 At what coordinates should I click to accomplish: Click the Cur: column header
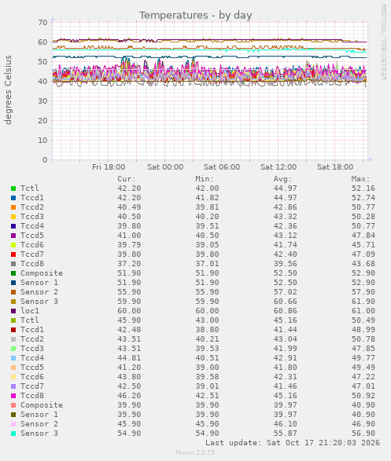click(x=127, y=179)
